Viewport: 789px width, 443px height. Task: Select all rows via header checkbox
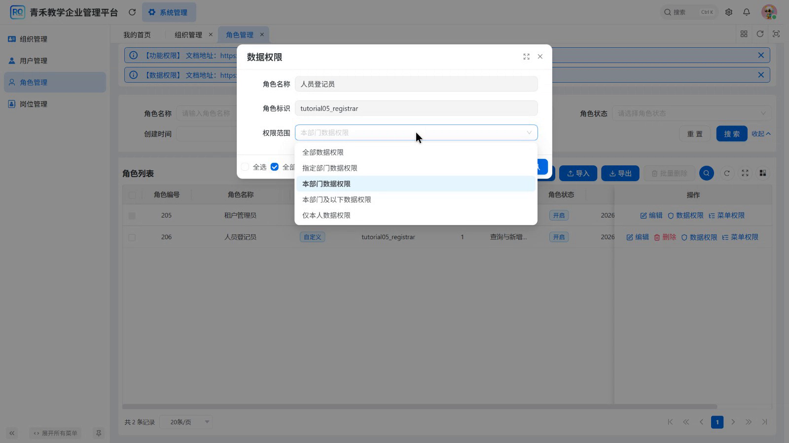coord(132,195)
